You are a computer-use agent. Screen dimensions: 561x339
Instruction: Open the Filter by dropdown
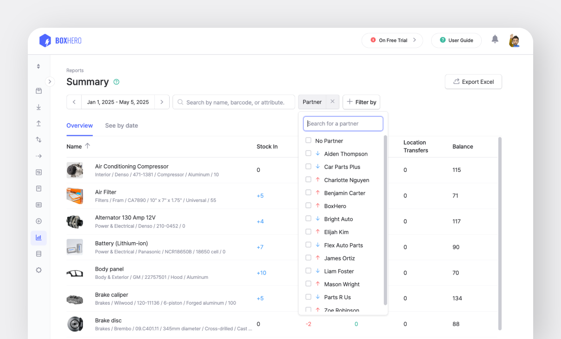tap(361, 102)
